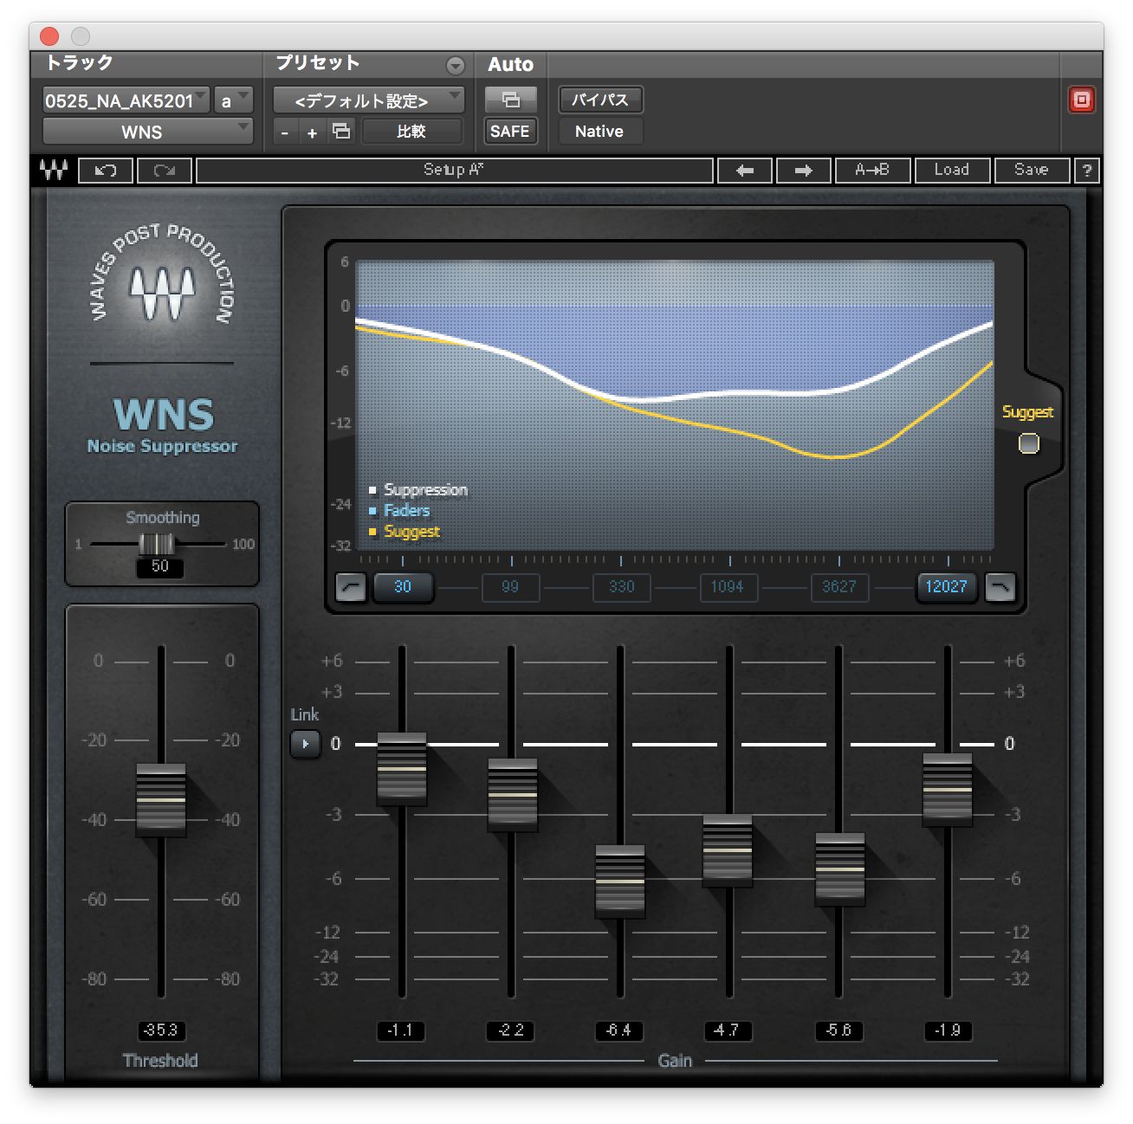
Task: Click the fourth band gain fader at -4.7
Action: (x=728, y=851)
